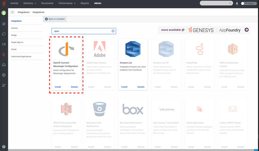Image resolution: width=259 pixels, height=151 pixels.
Task: Click the Amazon Lex V2 logo
Action: tap(166, 49)
